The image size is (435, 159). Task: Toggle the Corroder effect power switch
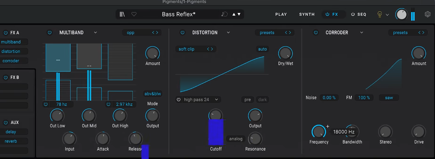pyautogui.click(x=316, y=32)
